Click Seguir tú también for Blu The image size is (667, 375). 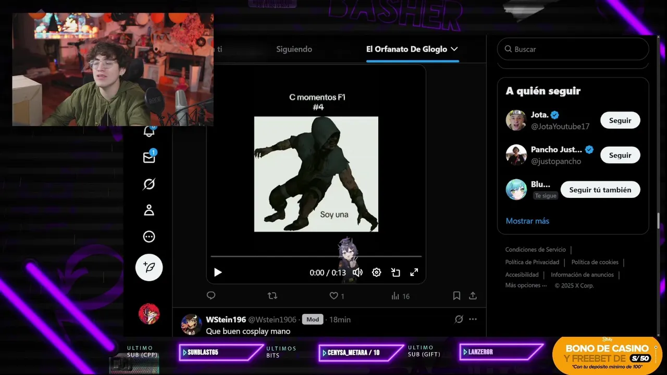(600, 190)
